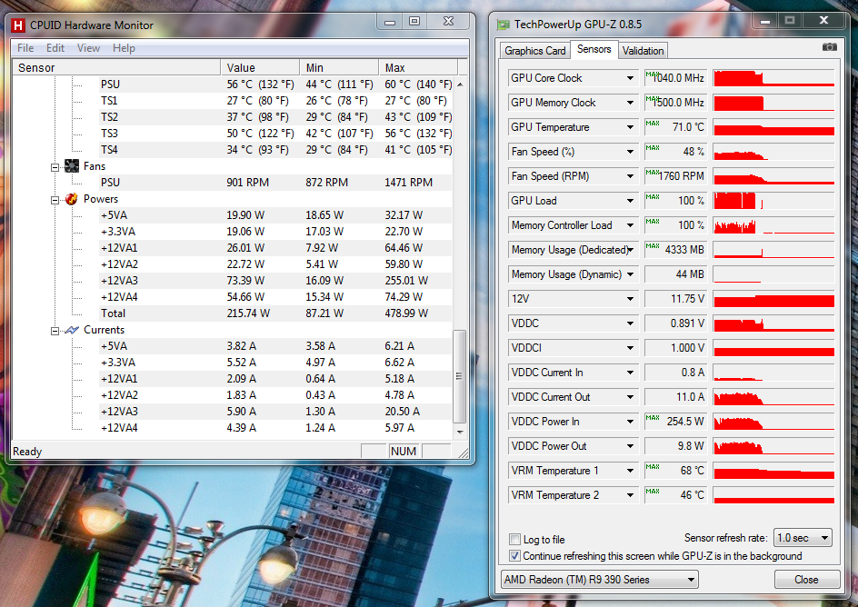The width and height of the screenshot is (858, 607).
Task: Click the Memory Usage 4333 MB value field
Action: [676, 250]
